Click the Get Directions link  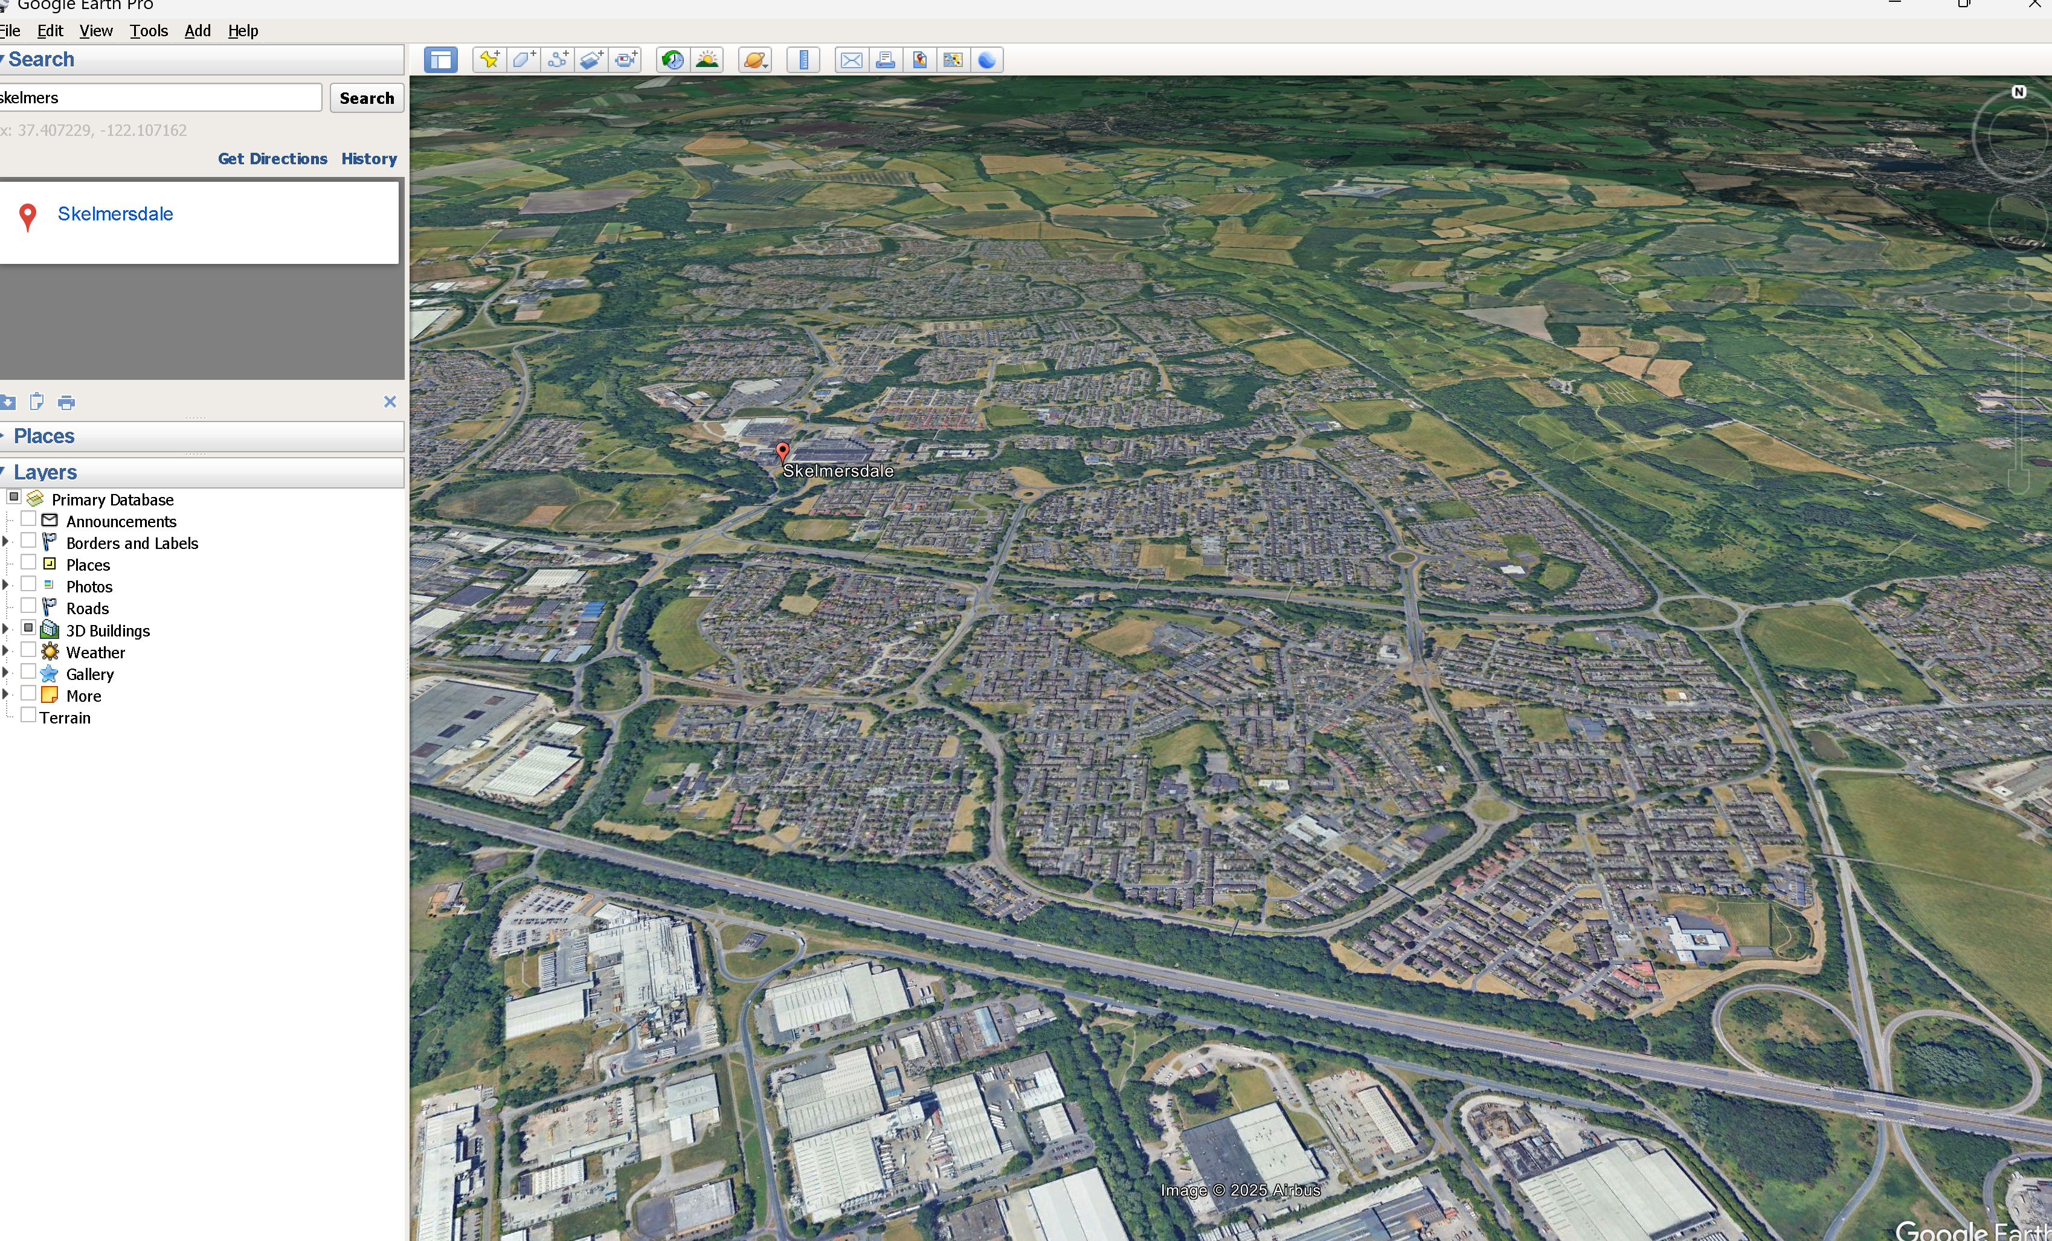272,158
